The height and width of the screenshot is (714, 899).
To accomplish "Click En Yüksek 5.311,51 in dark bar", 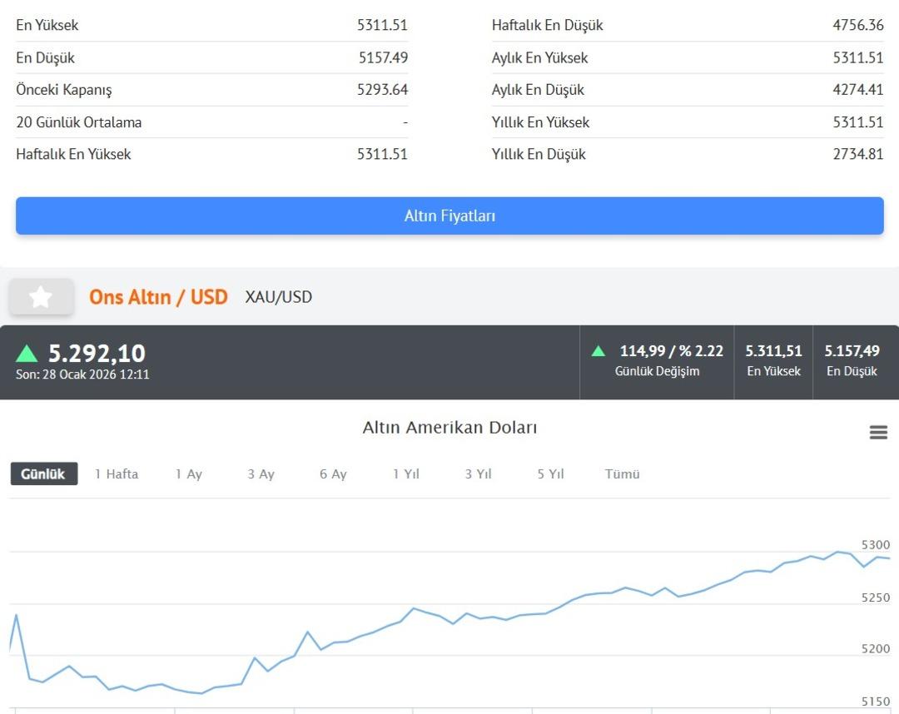I will [x=773, y=360].
